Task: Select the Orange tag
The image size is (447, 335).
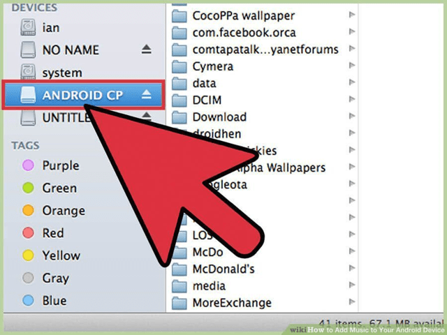Action: click(63, 211)
